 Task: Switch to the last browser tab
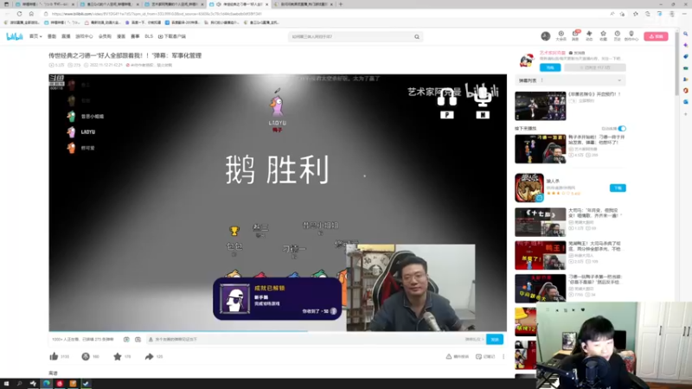(304, 4)
